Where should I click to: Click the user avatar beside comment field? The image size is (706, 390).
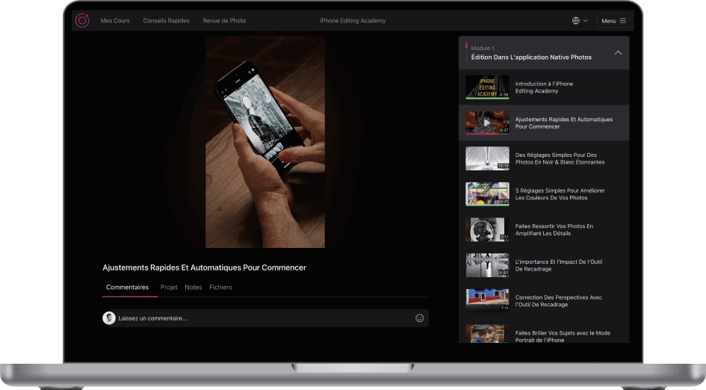[109, 318]
